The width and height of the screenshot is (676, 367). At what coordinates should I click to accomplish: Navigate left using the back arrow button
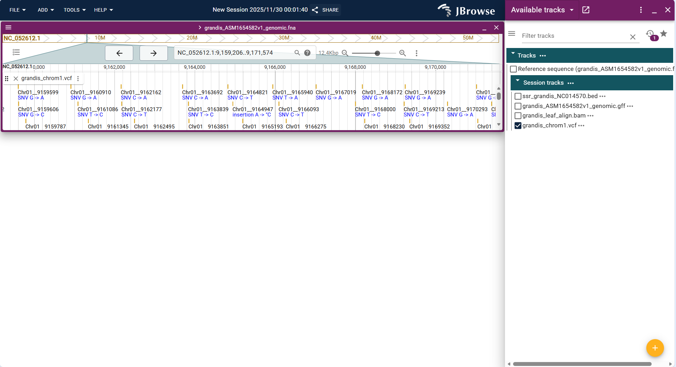pos(119,53)
